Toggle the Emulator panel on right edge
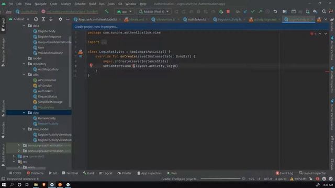The image size is (335, 188). tap(332, 145)
